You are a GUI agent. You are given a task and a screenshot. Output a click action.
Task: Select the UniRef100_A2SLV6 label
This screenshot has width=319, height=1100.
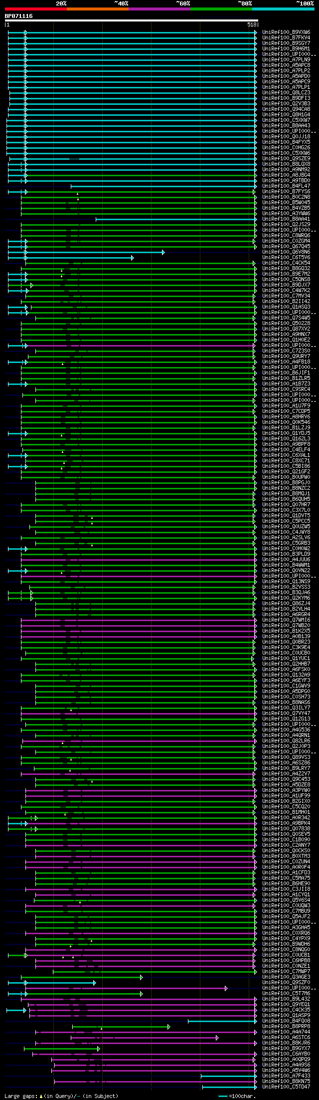pyautogui.click(x=286, y=538)
